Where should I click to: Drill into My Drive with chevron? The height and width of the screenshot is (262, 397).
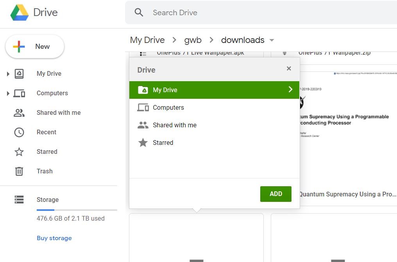(290, 89)
